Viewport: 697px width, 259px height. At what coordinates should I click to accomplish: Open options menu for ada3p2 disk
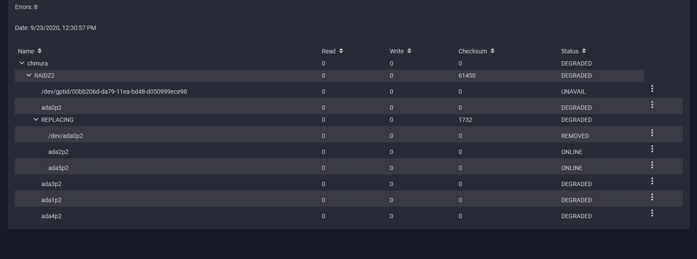coord(652,181)
